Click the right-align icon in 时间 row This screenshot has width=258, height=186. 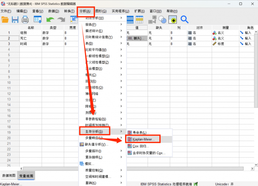[190, 44]
